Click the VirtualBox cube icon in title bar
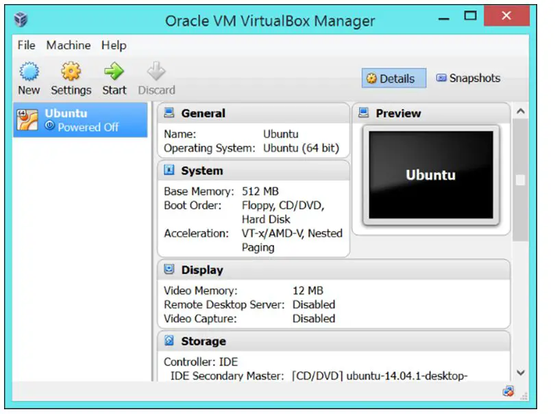 point(21,19)
